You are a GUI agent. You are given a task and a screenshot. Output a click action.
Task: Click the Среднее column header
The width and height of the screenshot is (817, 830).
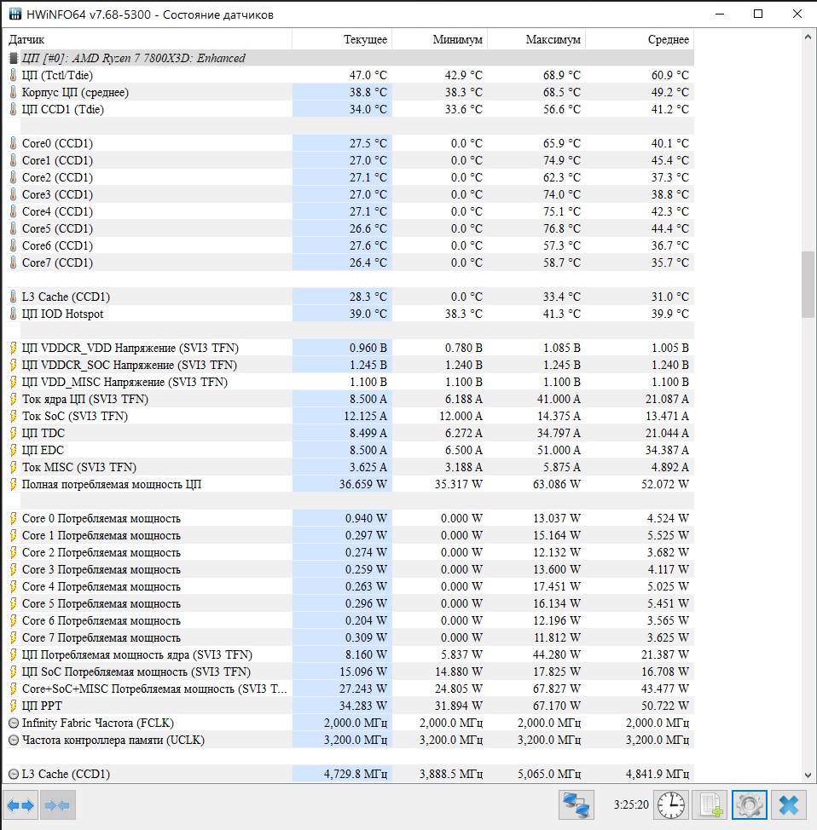[x=640, y=40]
